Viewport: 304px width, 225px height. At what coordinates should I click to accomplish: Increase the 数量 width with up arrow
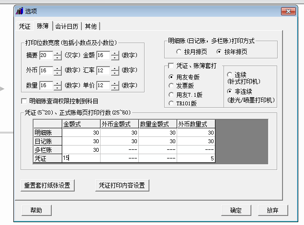(x=57, y=83)
